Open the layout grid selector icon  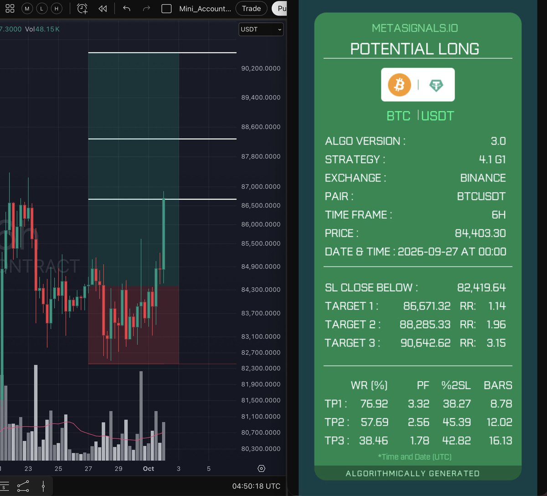pos(10,8)
